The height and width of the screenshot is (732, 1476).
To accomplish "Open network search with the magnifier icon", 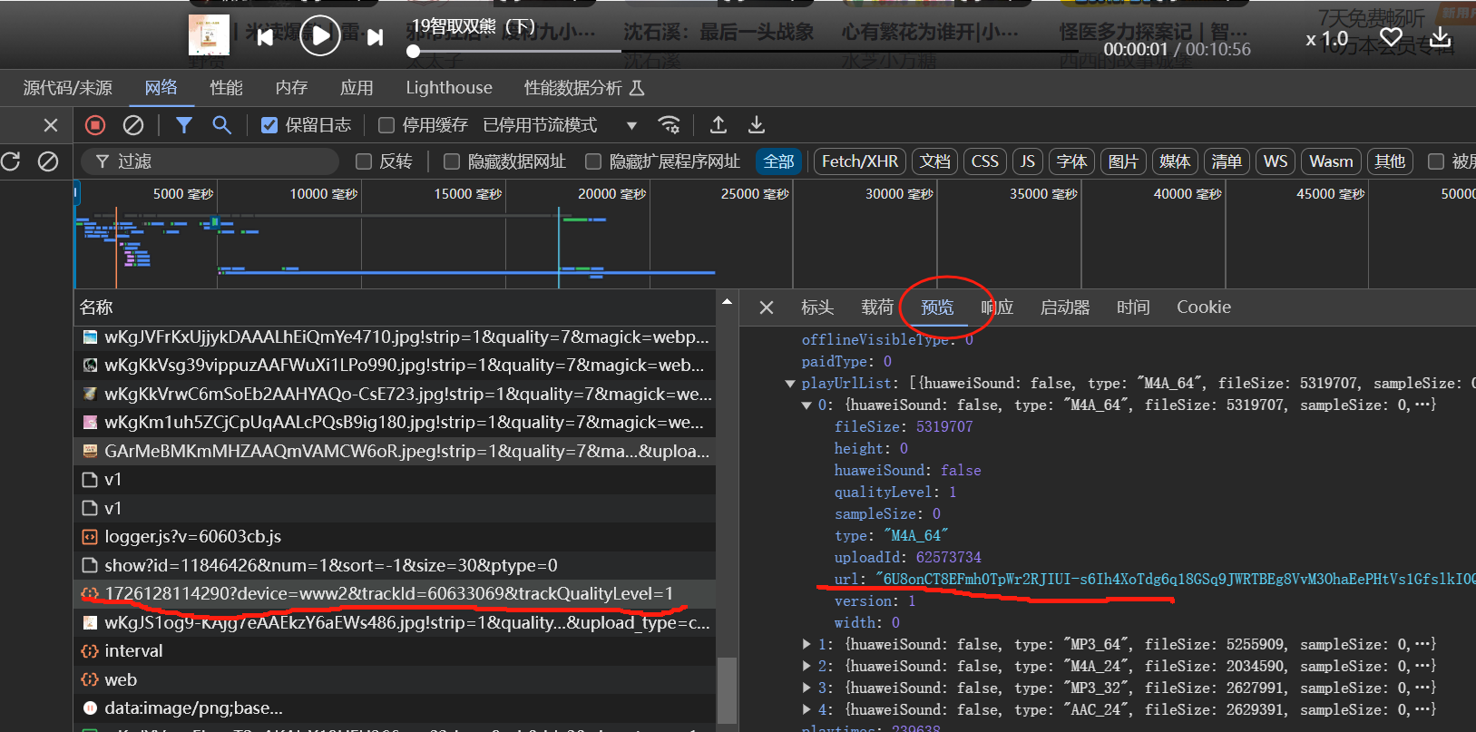I will [221, 125].
